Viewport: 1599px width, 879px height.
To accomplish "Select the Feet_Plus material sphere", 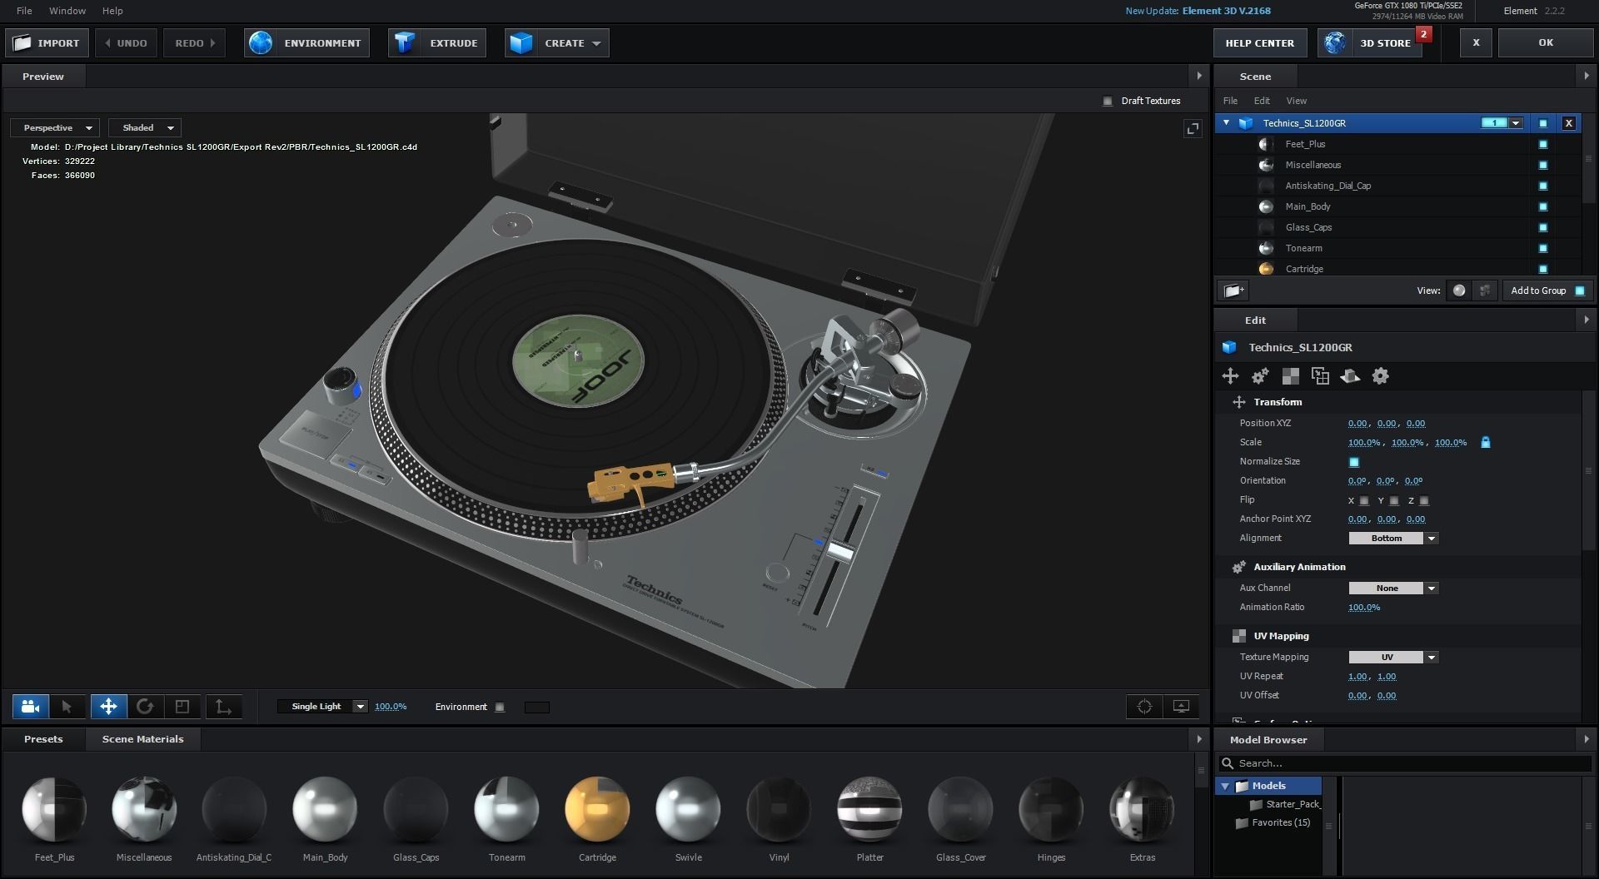I will [54, 808].
